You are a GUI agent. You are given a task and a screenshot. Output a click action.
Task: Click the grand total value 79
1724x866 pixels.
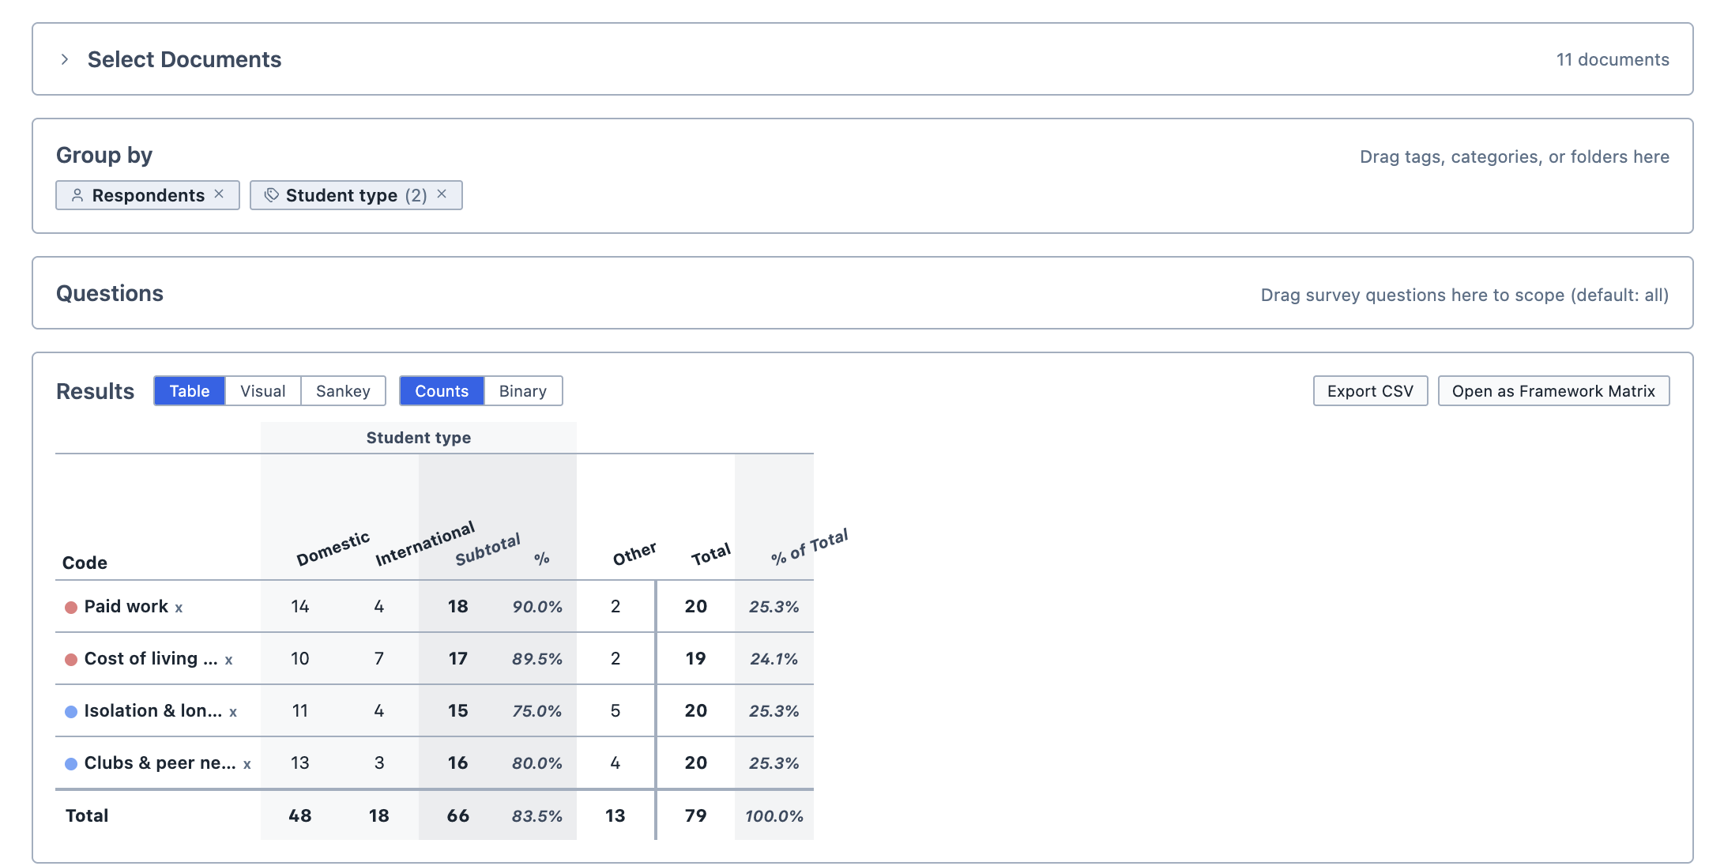click(x=695, y=815)
